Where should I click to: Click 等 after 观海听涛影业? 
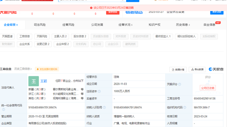[82, 98]
